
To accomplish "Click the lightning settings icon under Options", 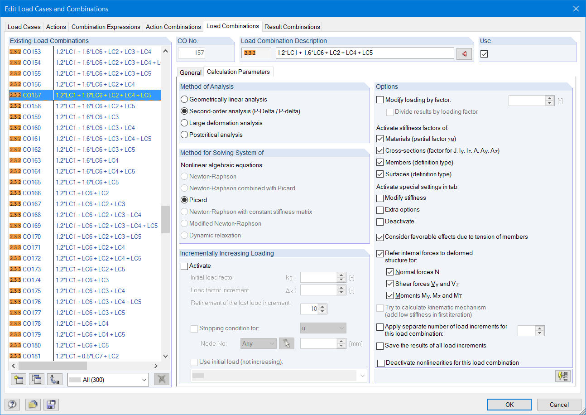I will pyautogui.click(x=563, y=376).
